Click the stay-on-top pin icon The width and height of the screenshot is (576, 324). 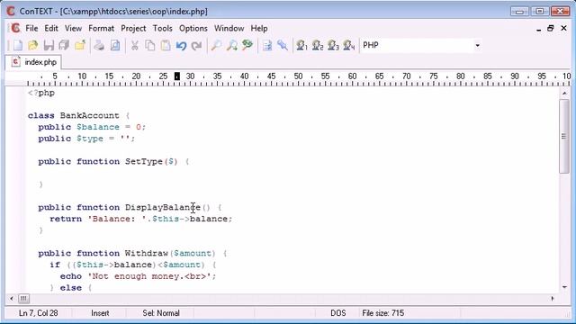[283, 46]
